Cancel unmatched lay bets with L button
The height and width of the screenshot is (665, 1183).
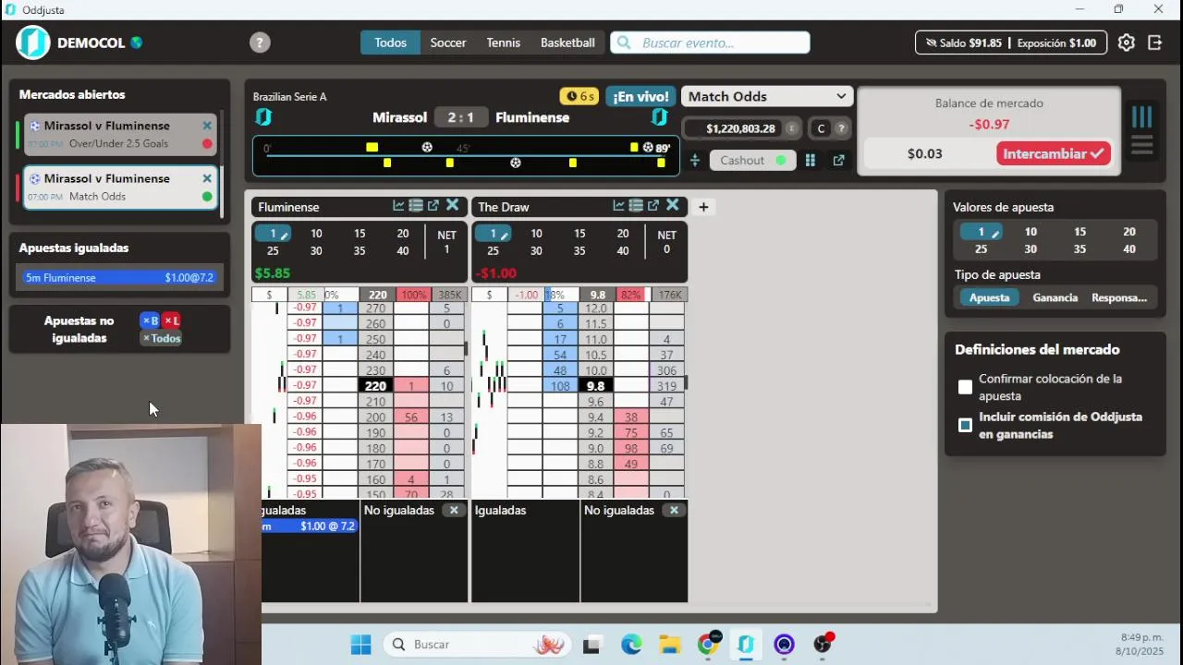pyautogui.click(x=171, y=320)
